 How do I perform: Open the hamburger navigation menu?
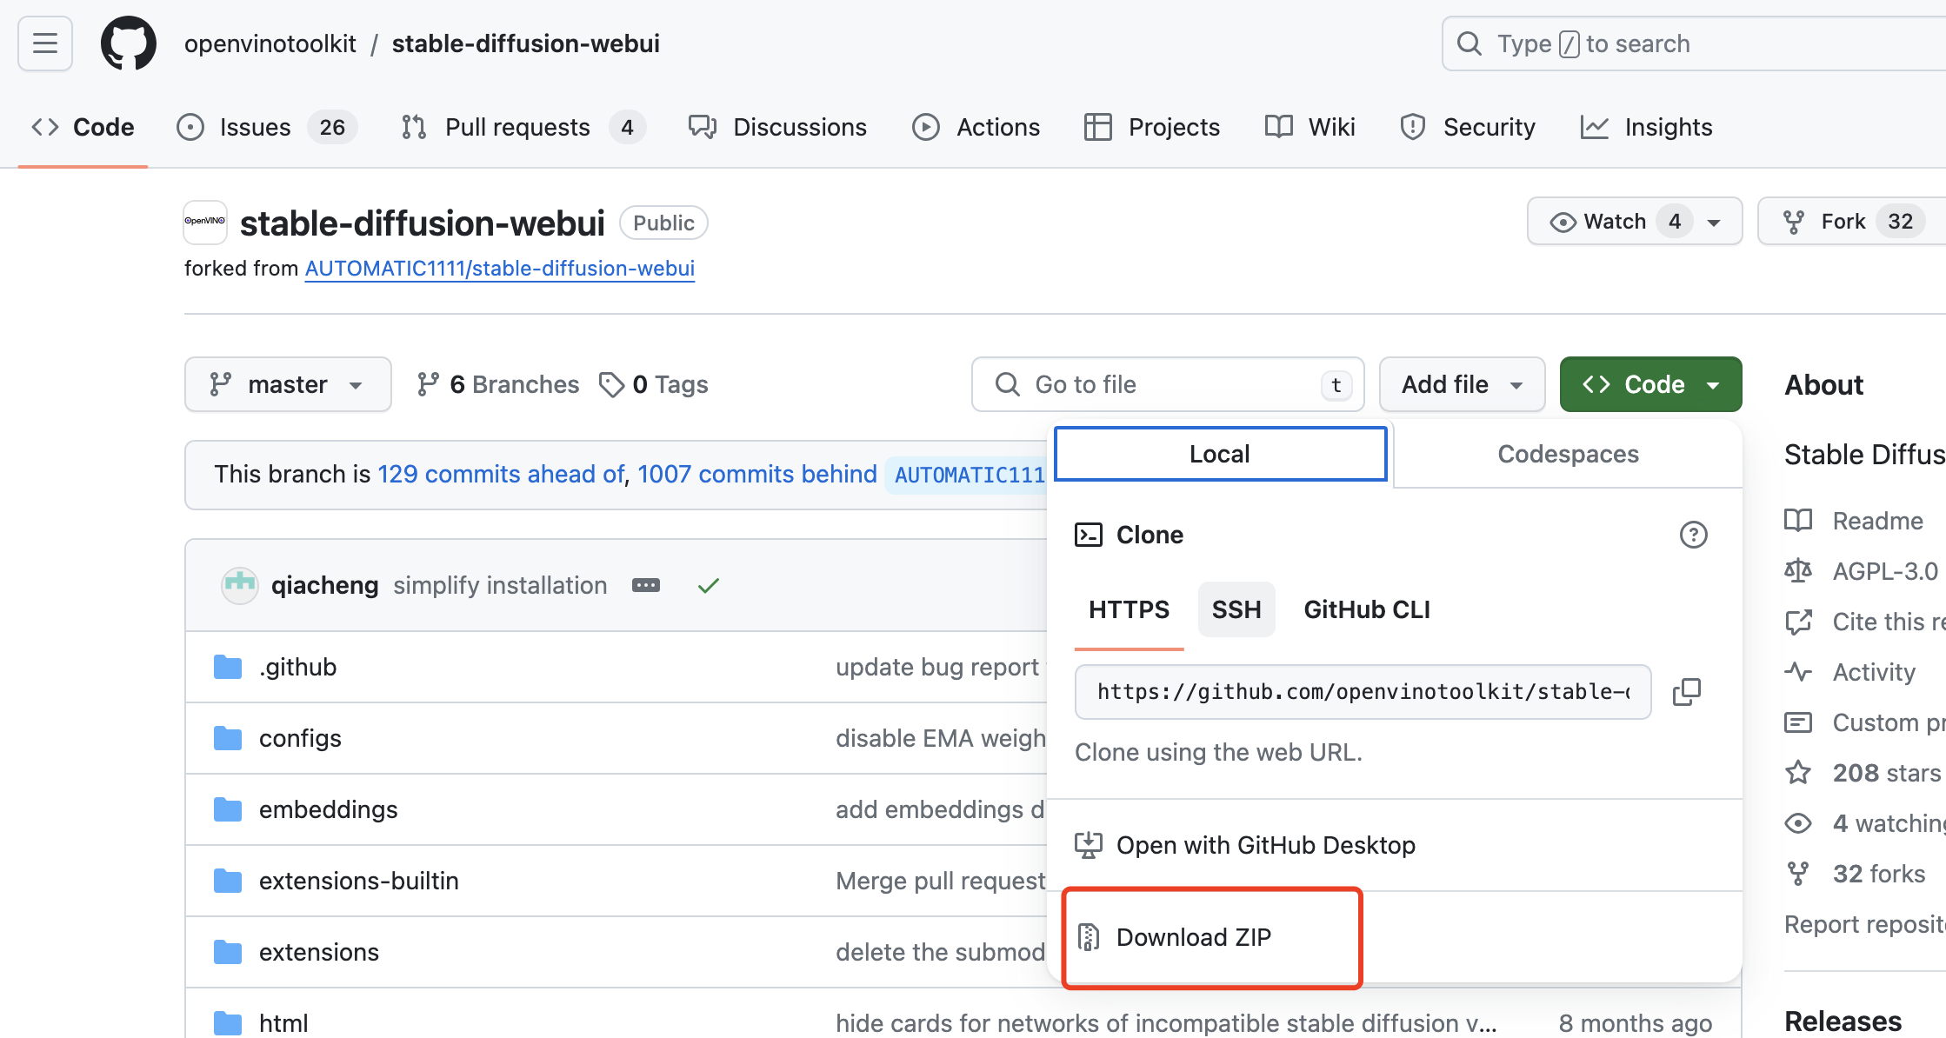(45, 43)
